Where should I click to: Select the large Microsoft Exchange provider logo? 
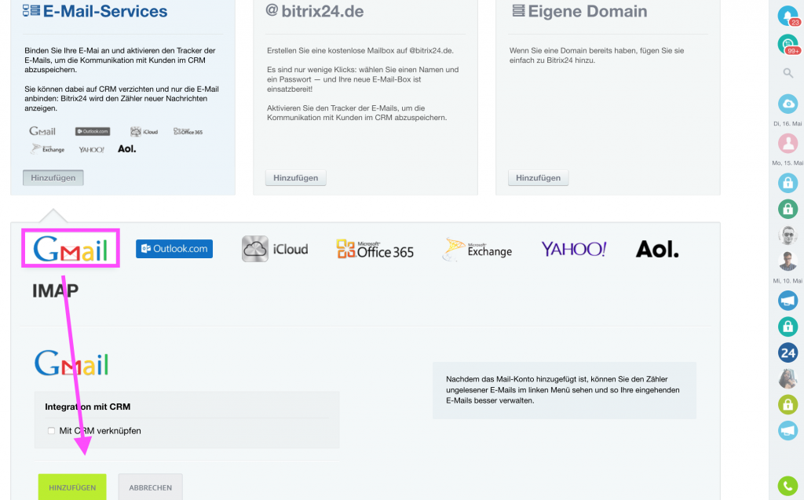click(477, 250)
